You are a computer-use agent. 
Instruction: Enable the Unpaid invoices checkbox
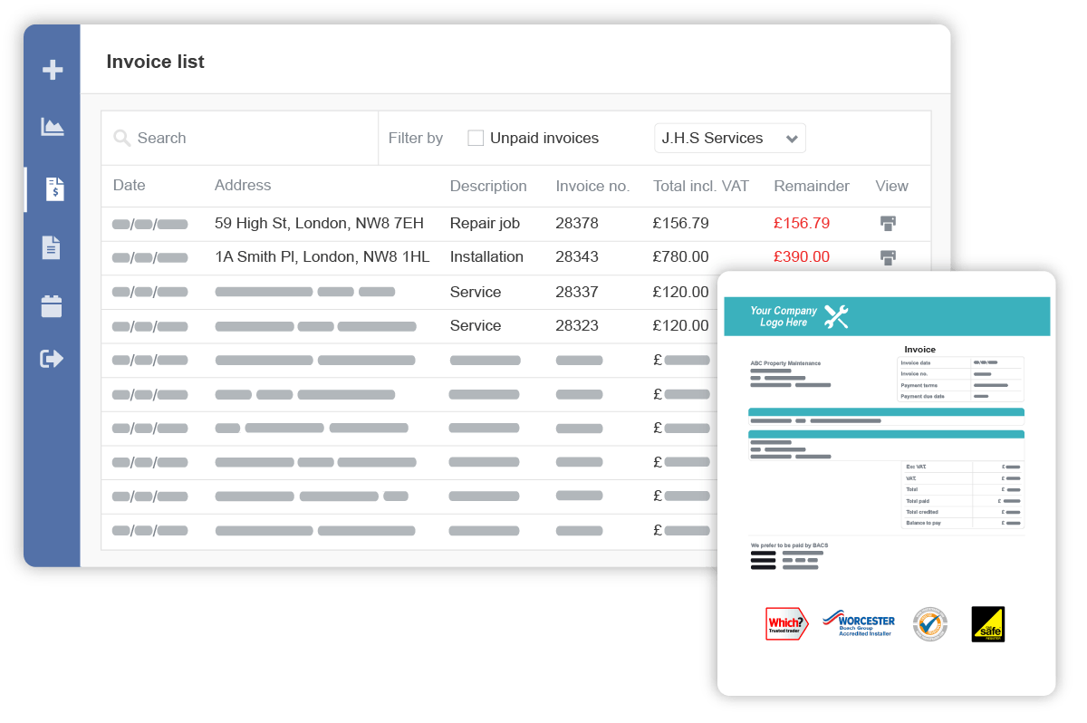click(476, 138)
